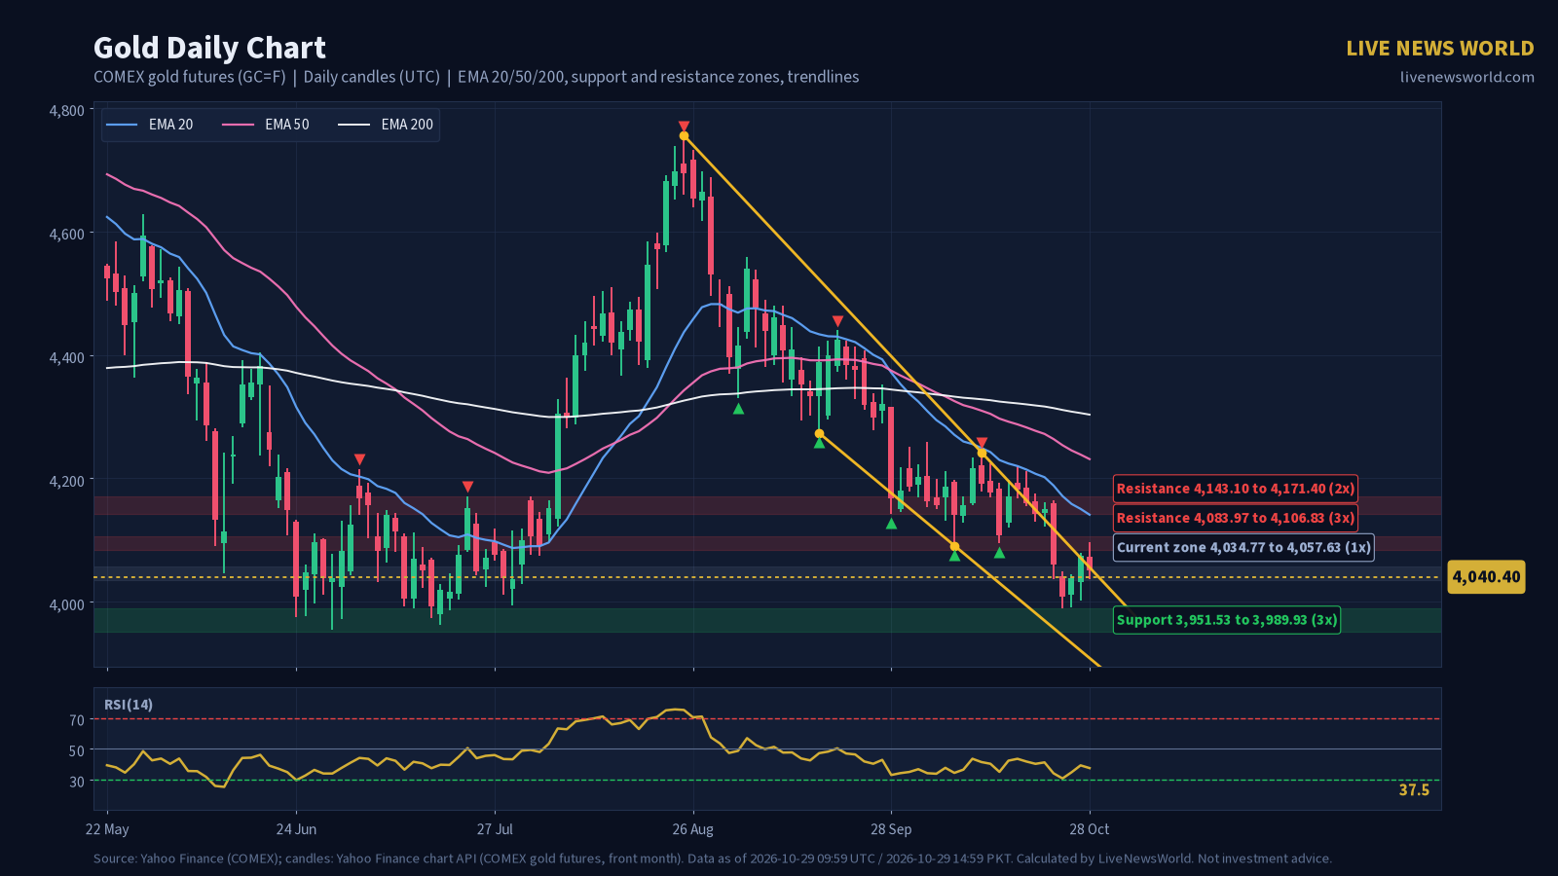1558x876 pixels.
Task: Click the Support 3,951.53 to 3,989.93 label
Action: (x=1227, y=619)
